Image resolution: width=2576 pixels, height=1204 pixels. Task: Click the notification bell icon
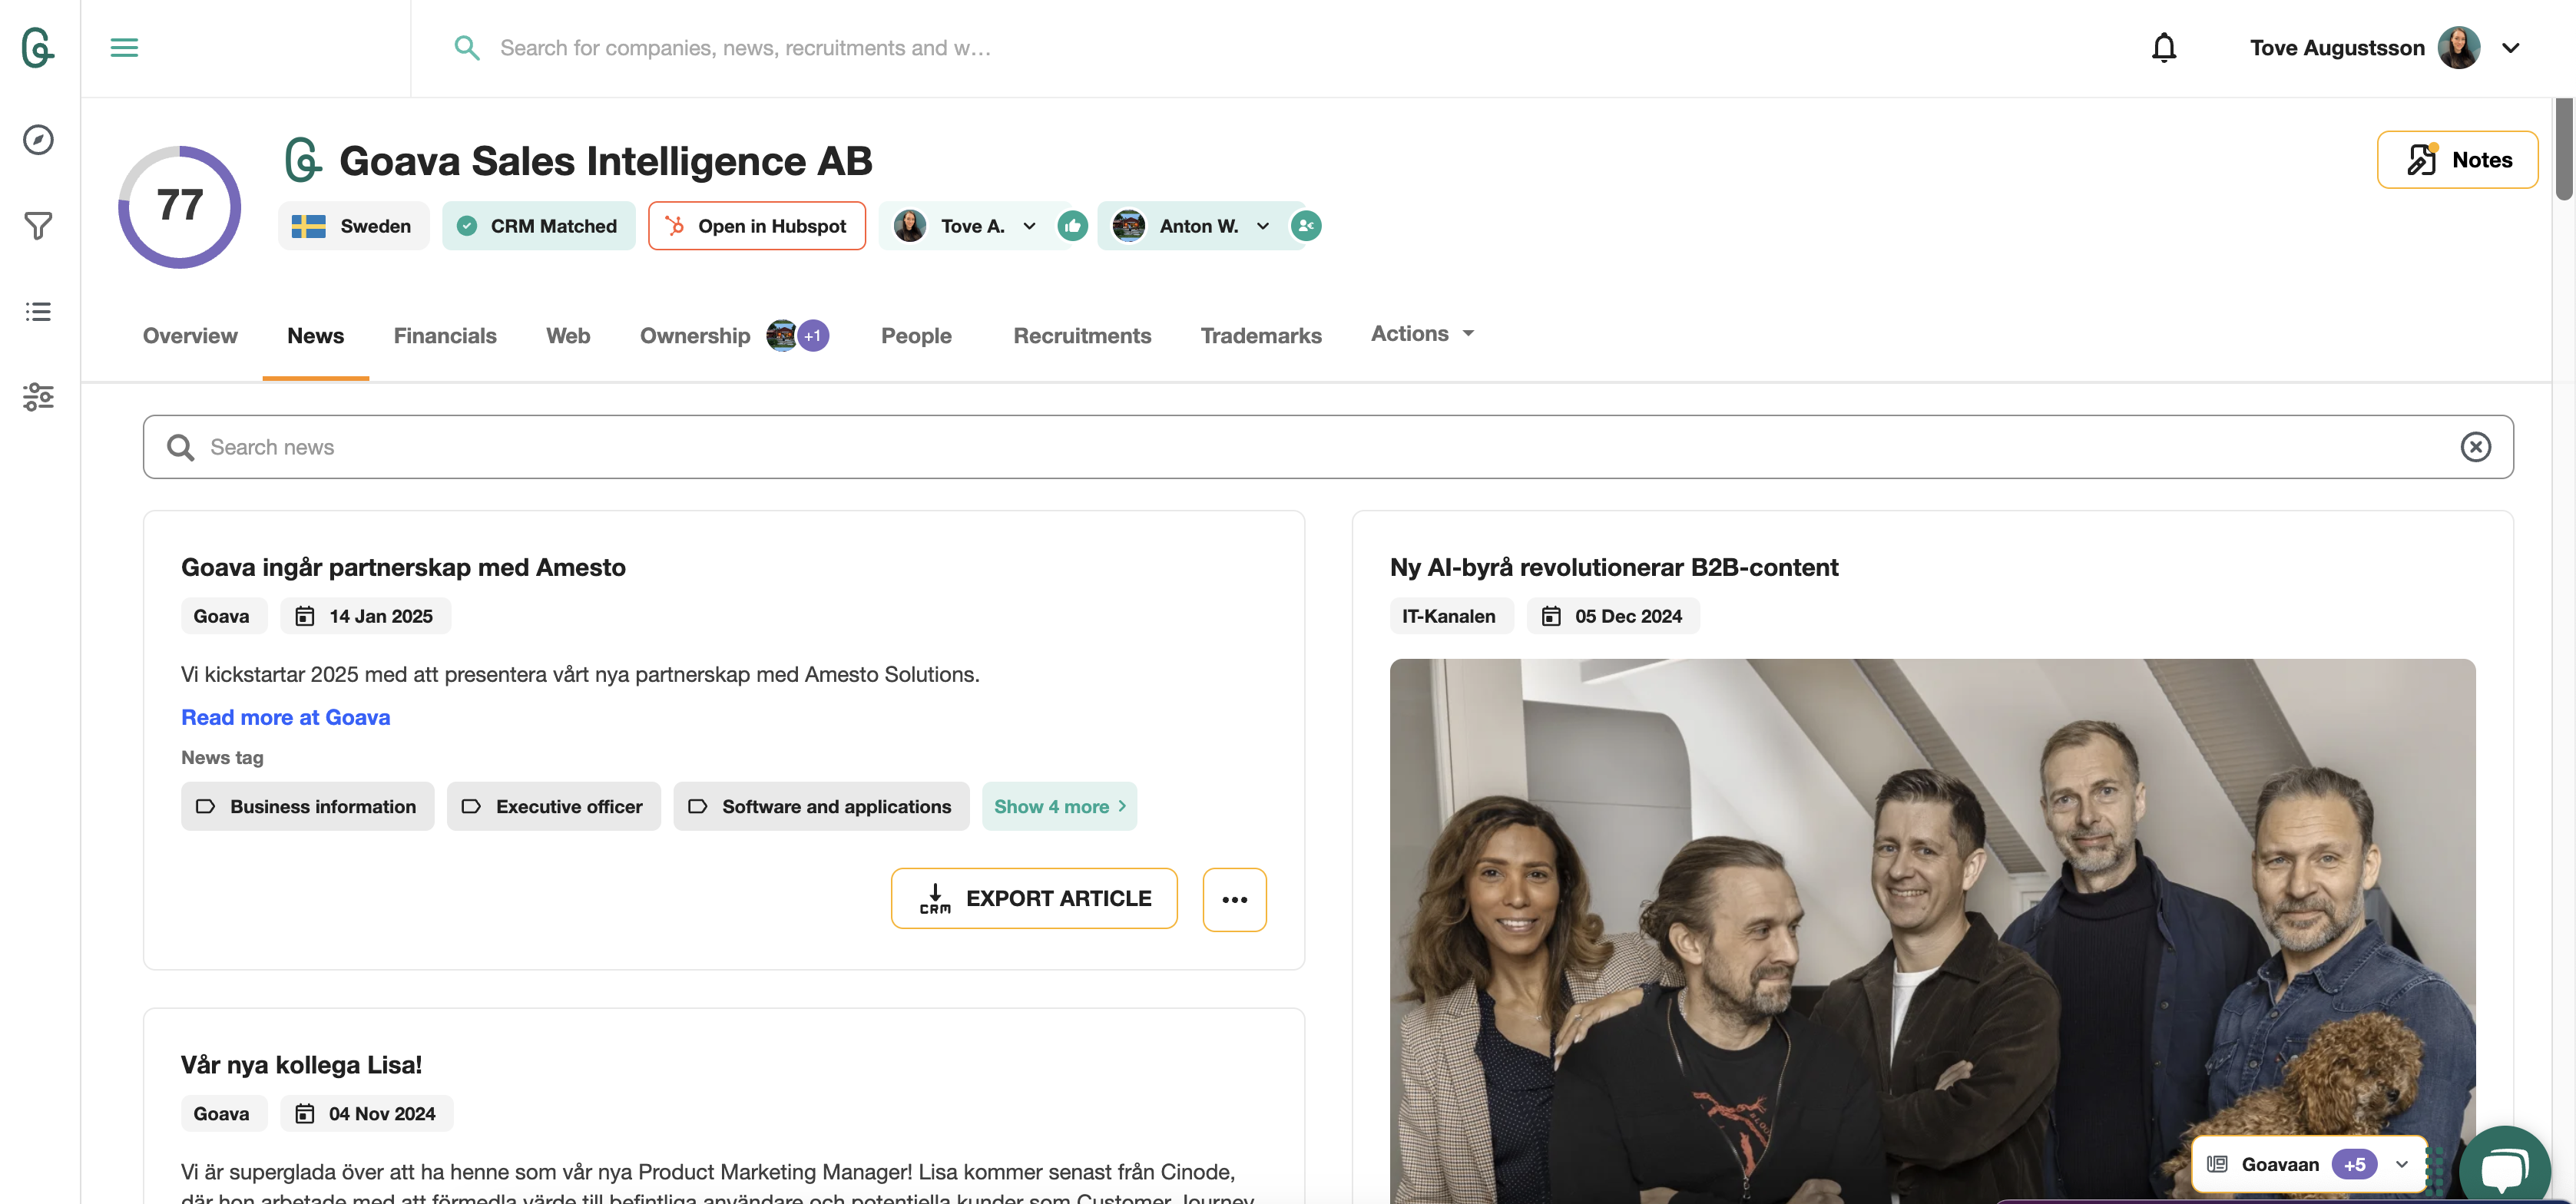[2163, 47]
